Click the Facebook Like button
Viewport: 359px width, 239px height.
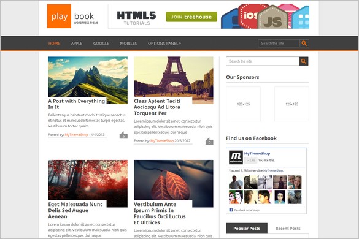click(251, 161)
